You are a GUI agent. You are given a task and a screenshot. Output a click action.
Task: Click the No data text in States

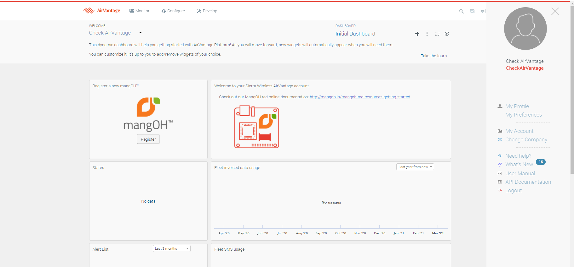point(148,201)
